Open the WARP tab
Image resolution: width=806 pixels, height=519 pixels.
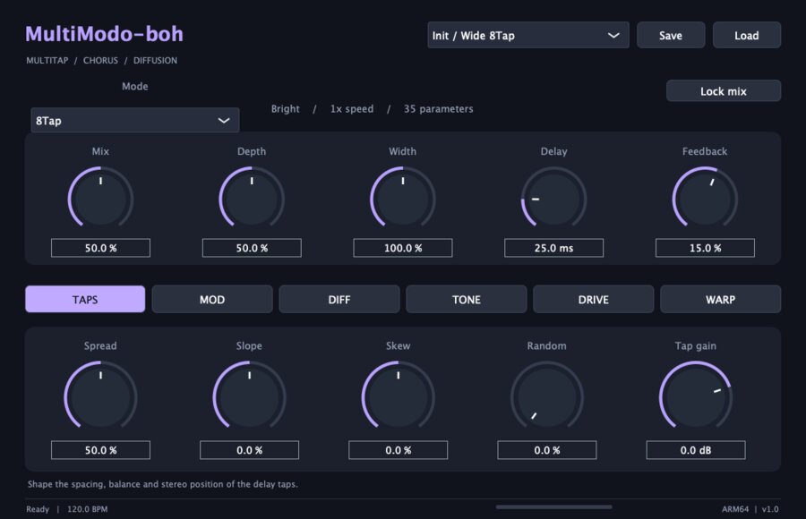[720, 299]
